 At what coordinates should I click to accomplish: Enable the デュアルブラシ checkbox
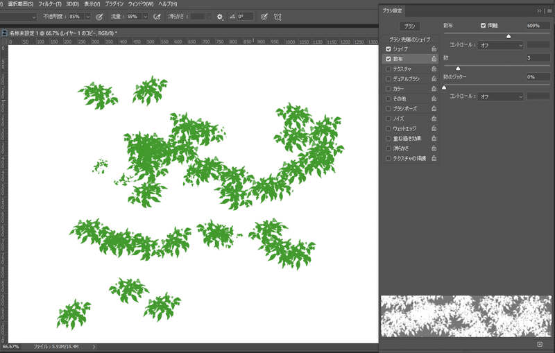[388, 78]
